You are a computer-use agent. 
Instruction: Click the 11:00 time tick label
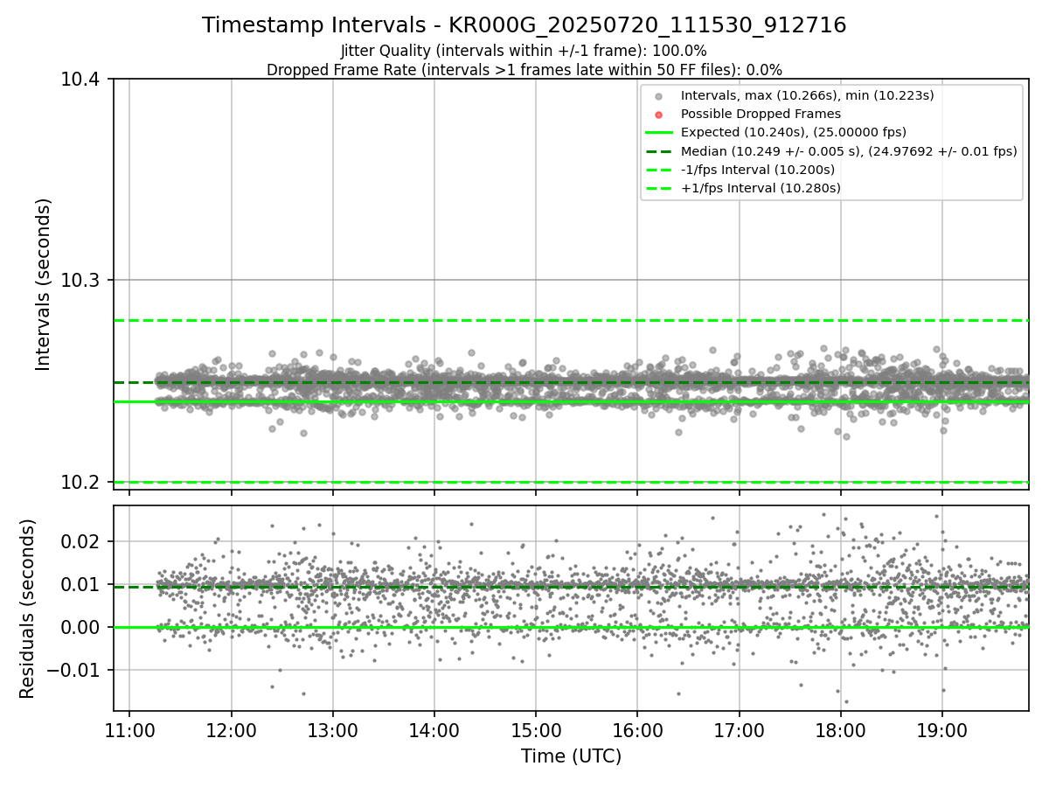coord(129,729)
